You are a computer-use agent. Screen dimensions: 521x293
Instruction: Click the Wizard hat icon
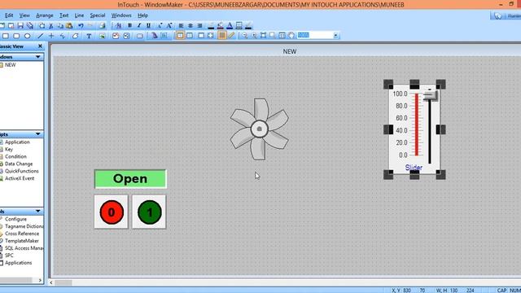coord(155,36)
